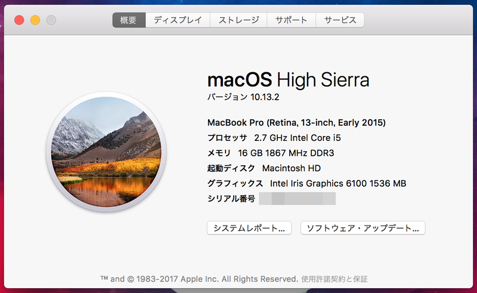Click the blurred serial number field
Image resolution: width=477 pixels, height=293 pixels.
coord(297,199)
